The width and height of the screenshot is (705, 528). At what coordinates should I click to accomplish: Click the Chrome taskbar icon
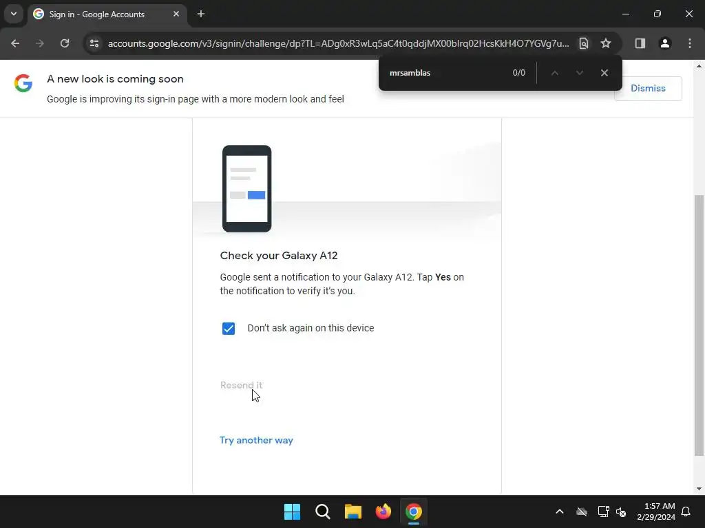pos(414,511)
